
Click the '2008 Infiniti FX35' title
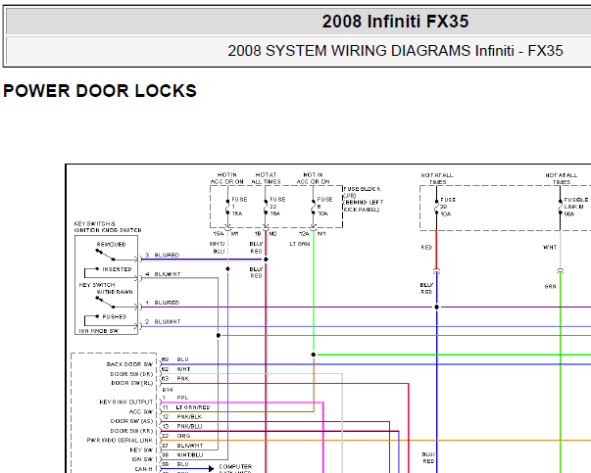click(x=395, y=22)
